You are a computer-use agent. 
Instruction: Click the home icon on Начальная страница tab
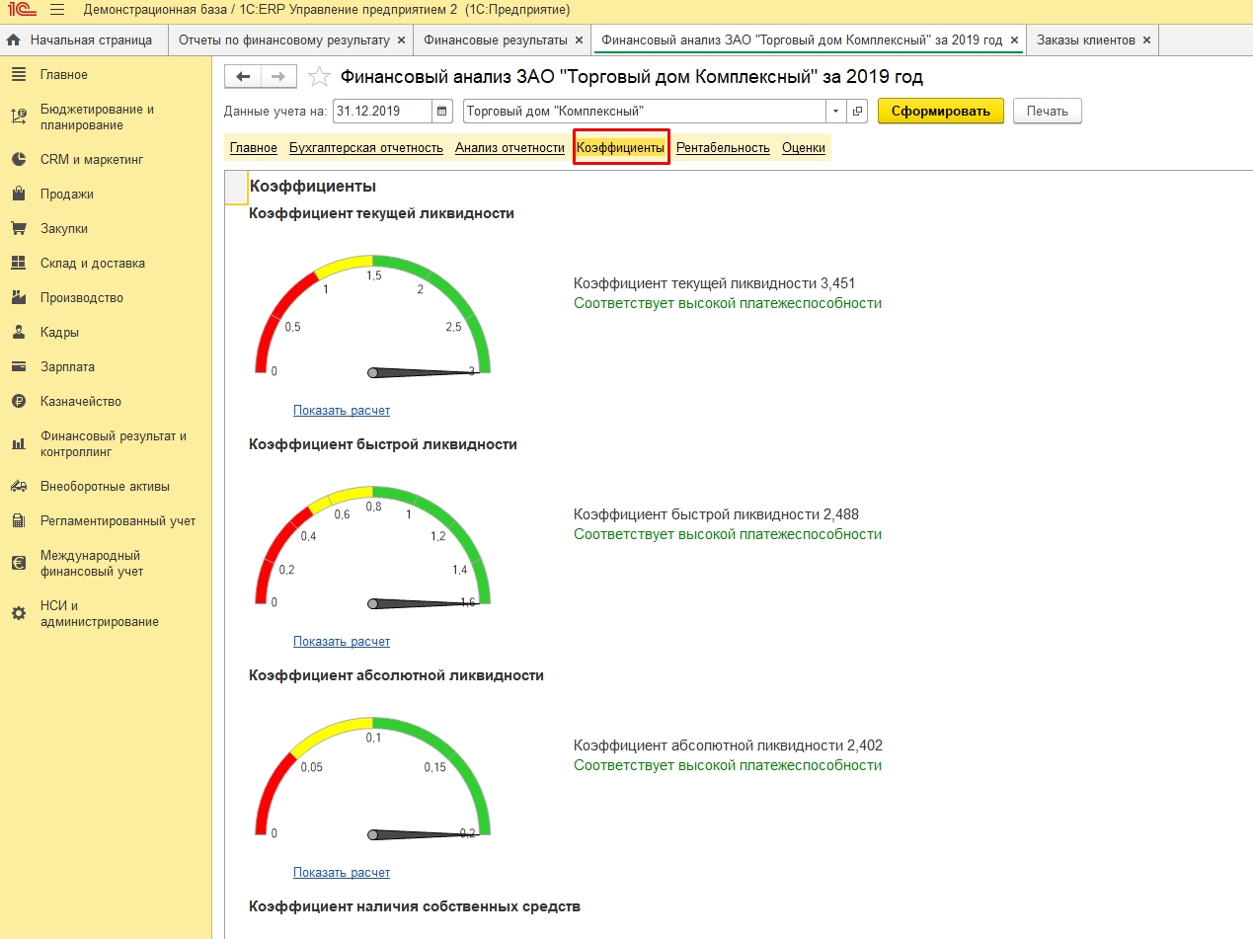(14, 40)
